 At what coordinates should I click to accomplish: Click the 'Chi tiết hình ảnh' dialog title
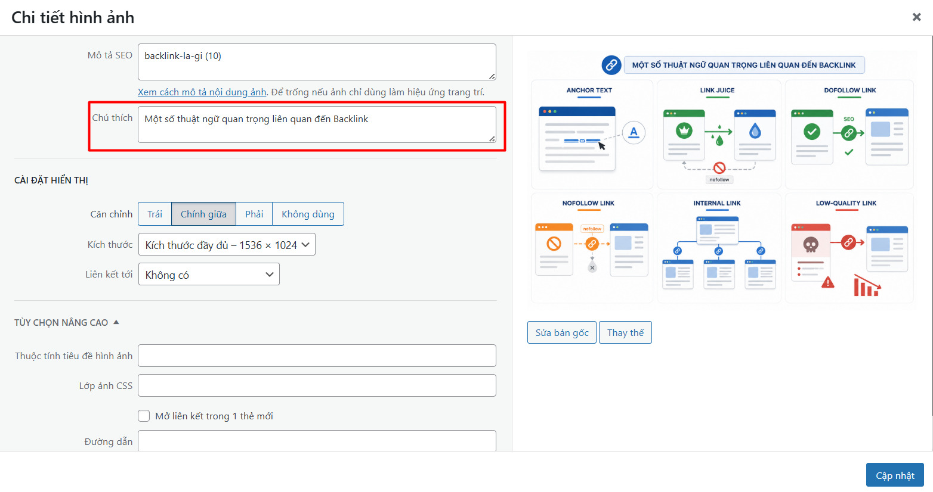[x=73, y=18]
